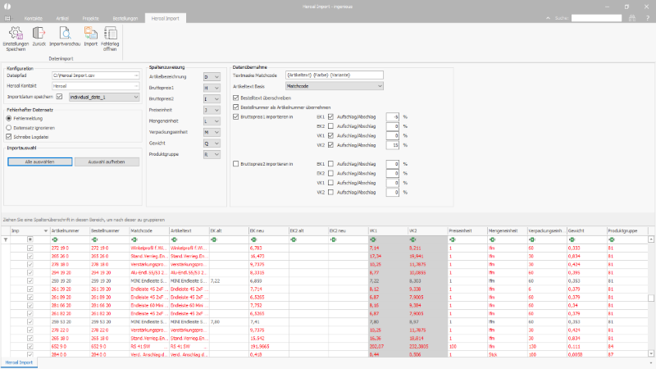Click filter funnel icon in grid filter row
This screenshot has height=369, width=656.
(6, 239)
